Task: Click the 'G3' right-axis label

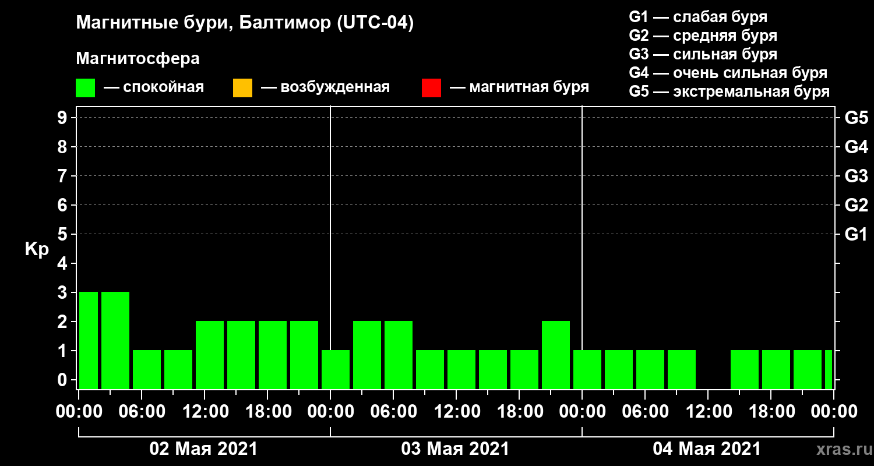Action: 856,176
